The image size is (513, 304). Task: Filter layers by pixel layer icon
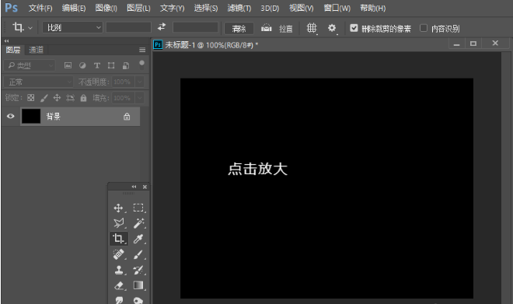tap(68, 65)
